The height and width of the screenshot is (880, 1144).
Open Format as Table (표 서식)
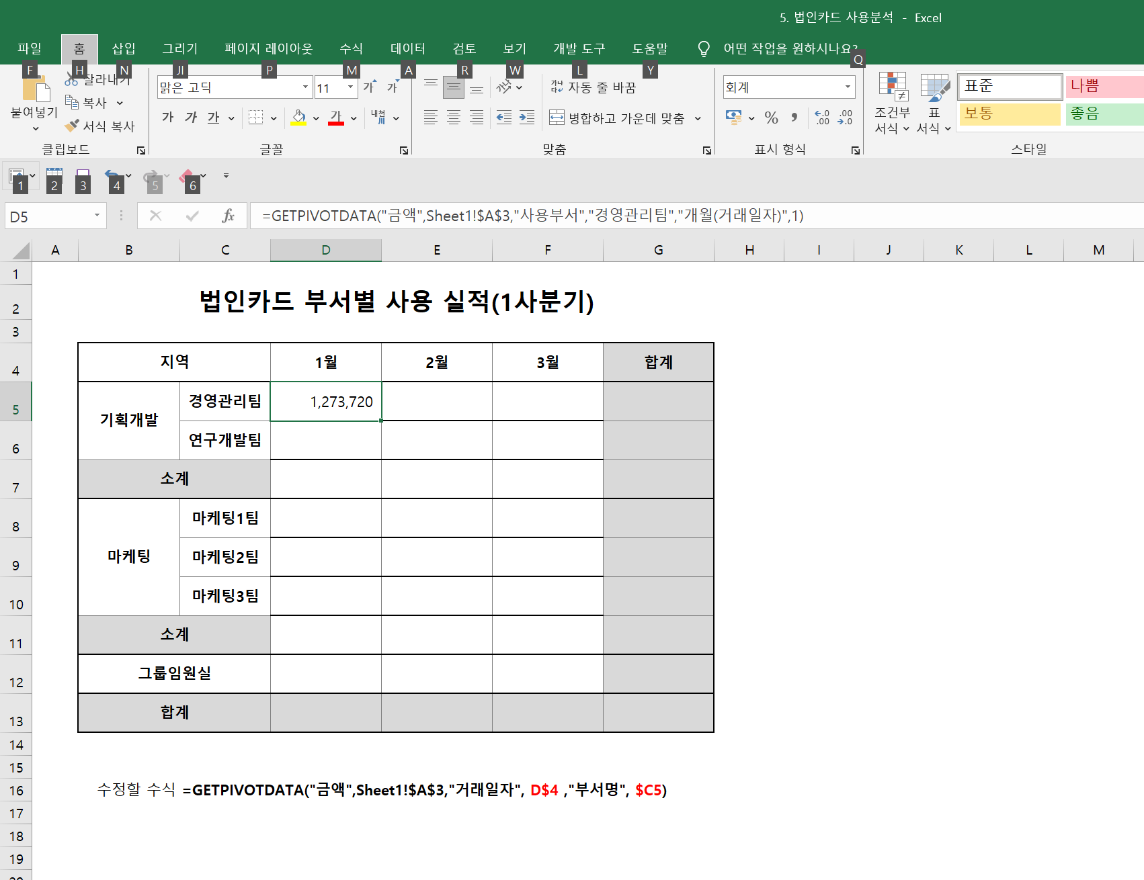(x=934, y=103)
